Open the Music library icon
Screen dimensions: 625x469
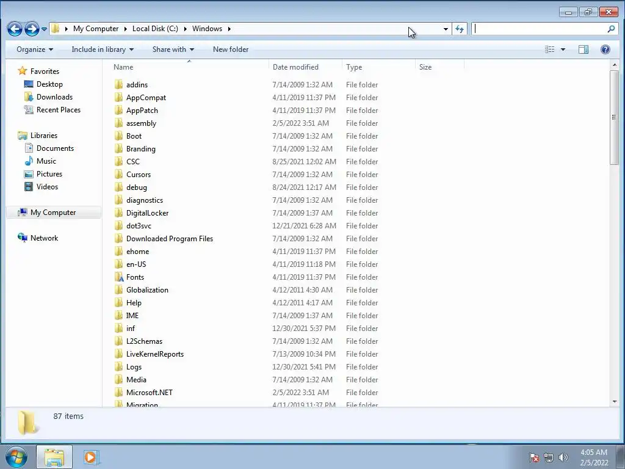pyautogui.click(x=29, y=161)
